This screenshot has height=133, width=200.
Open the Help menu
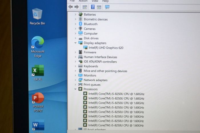click(105, 1)
